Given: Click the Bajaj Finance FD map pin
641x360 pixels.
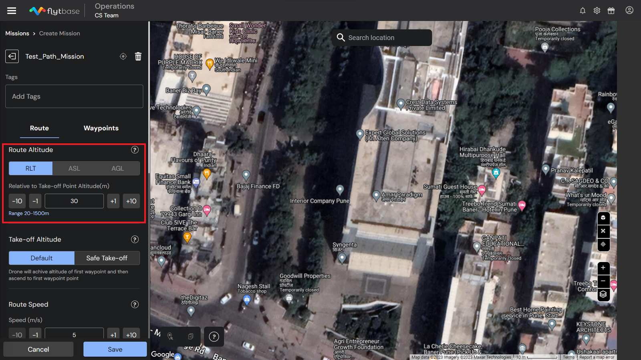Looking at the screenshot, I should (246, 175).
